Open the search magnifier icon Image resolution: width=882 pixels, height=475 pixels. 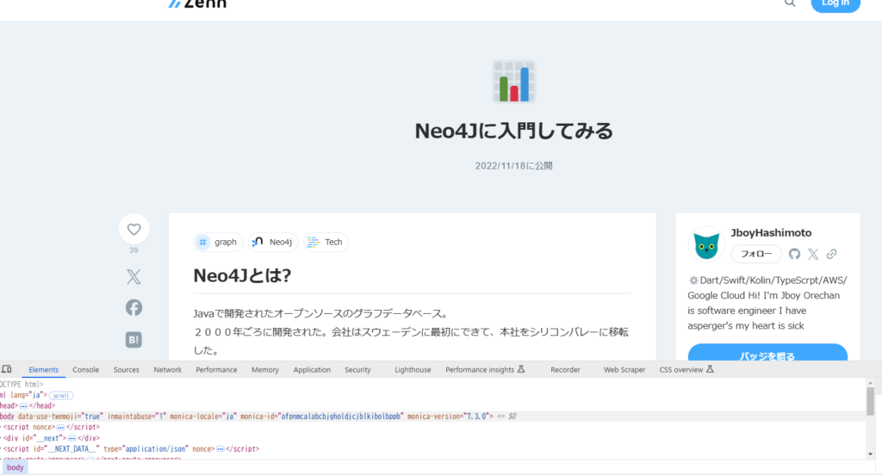tap(790, 3)
